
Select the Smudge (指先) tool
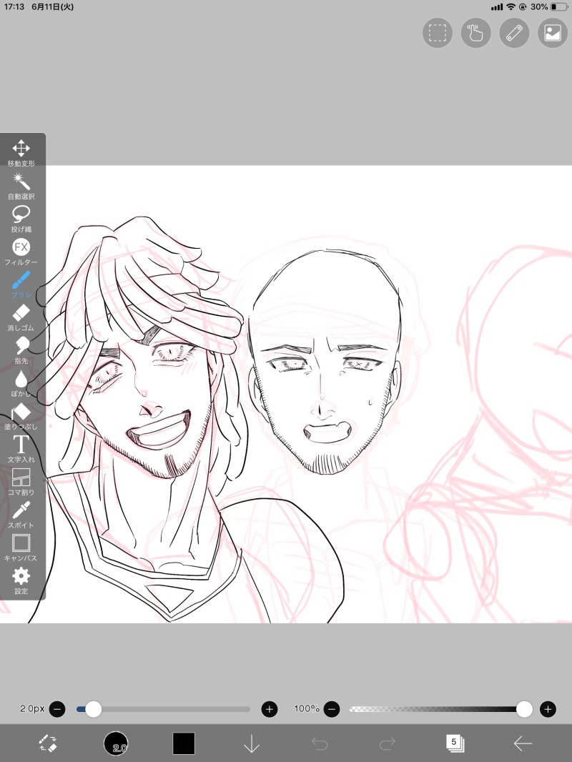click(21, 350)
